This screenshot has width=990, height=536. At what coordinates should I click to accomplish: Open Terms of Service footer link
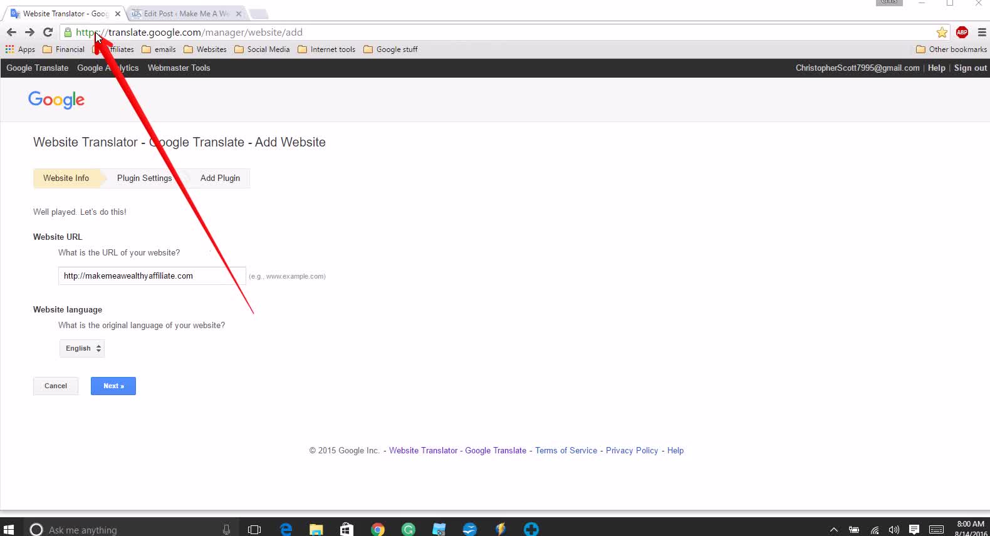point(566,450)
